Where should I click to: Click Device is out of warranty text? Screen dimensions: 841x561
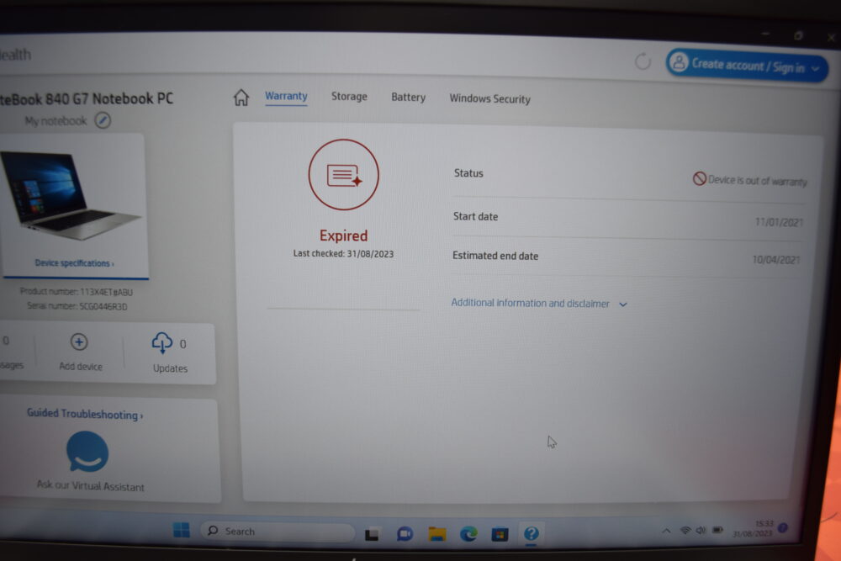(758, 181)
